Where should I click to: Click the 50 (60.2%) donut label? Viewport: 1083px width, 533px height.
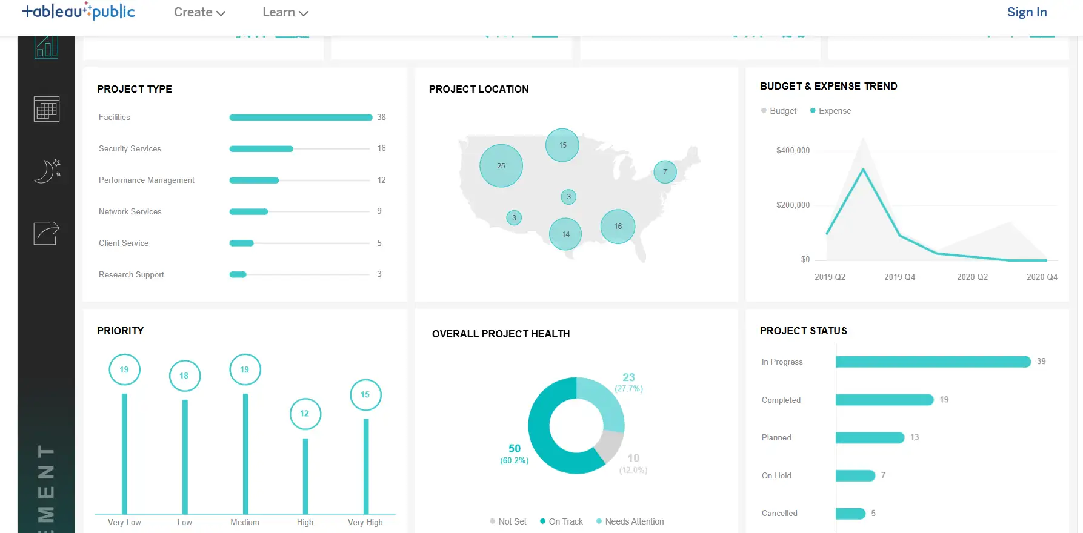(515, 454)
